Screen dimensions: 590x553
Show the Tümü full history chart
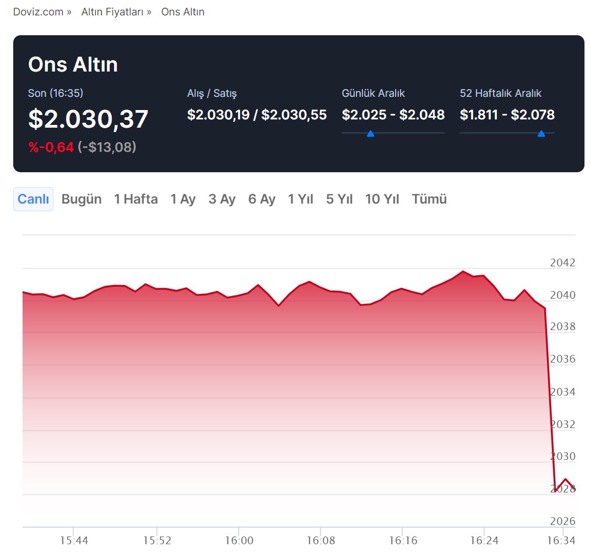[429, 199]
